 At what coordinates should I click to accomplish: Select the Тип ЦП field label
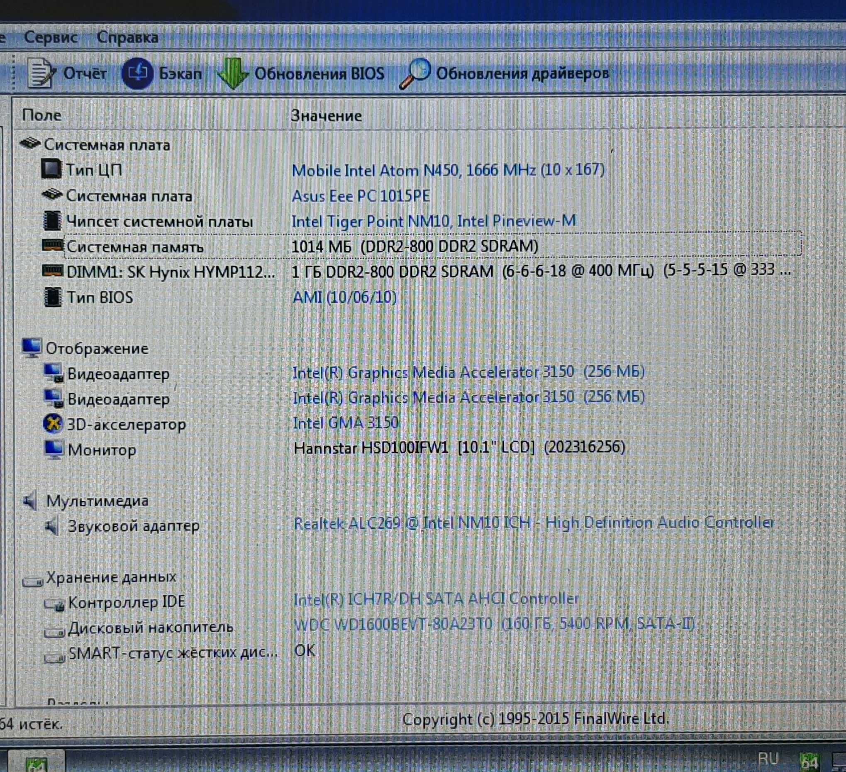[x=95, y=170]
